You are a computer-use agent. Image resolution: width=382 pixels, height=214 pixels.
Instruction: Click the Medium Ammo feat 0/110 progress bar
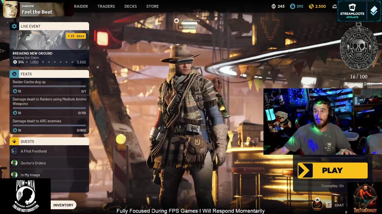[x=49, y=108]
